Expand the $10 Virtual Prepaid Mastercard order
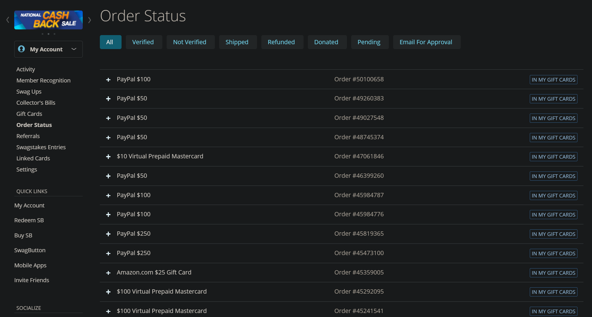The height and width of the screenshot is (317, 592). pyautogui.click(x=108, y=157)
